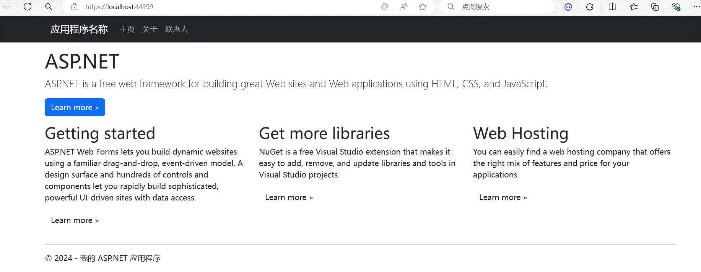Click the 点此搜索 search box
Image resolution: width=701 pixels, height=272 pixels.
click(501, 7)
